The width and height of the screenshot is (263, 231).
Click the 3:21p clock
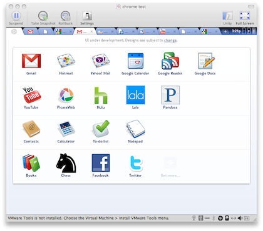pos(236,31)
